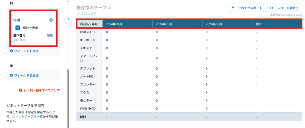305x128 pixels.
Task: Click the 2024年04月 column header
Action: tap(114, 24)
